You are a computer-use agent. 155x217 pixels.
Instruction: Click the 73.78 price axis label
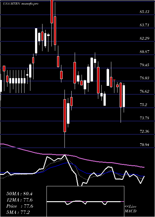pos(144,118)
